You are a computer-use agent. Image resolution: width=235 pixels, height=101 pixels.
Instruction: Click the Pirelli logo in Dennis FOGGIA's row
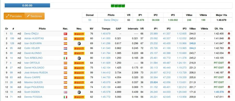coord(79,97)
